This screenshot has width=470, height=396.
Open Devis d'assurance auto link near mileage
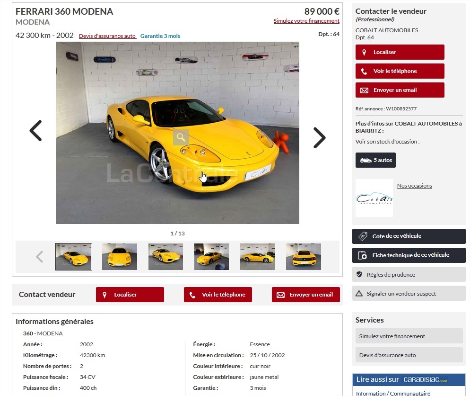pos(107,36)
